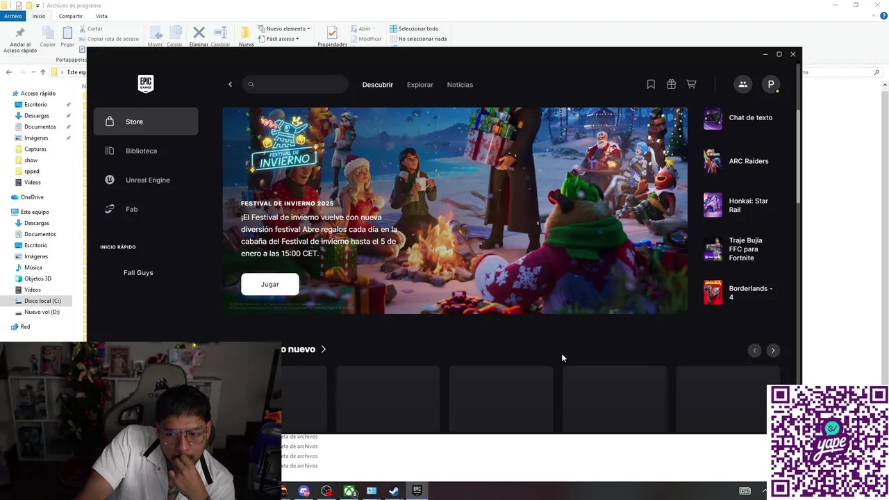Screen dimensions: 889x500
Task: Switch to Compartir ribbon tab in Explorer
Action: 70,16
